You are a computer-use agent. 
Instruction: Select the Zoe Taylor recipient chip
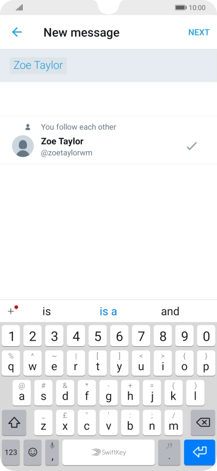click(38, 65)
